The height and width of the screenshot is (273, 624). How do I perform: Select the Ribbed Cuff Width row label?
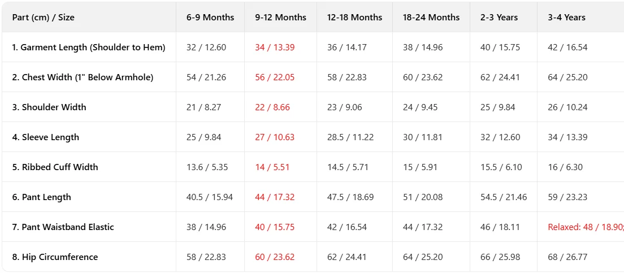[x=55, y=167]
